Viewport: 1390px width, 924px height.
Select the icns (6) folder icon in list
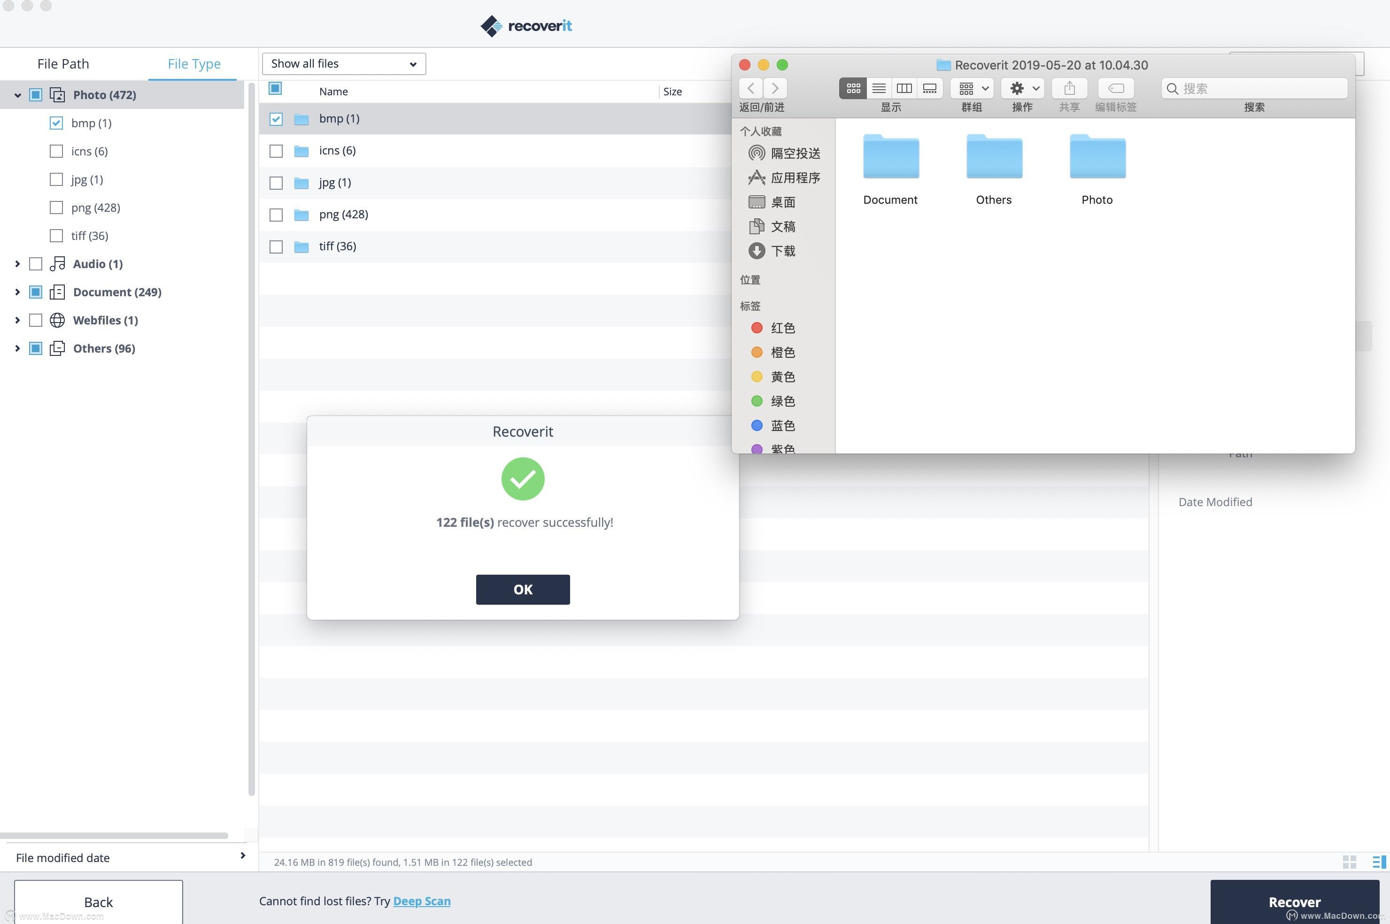[301, 151]
